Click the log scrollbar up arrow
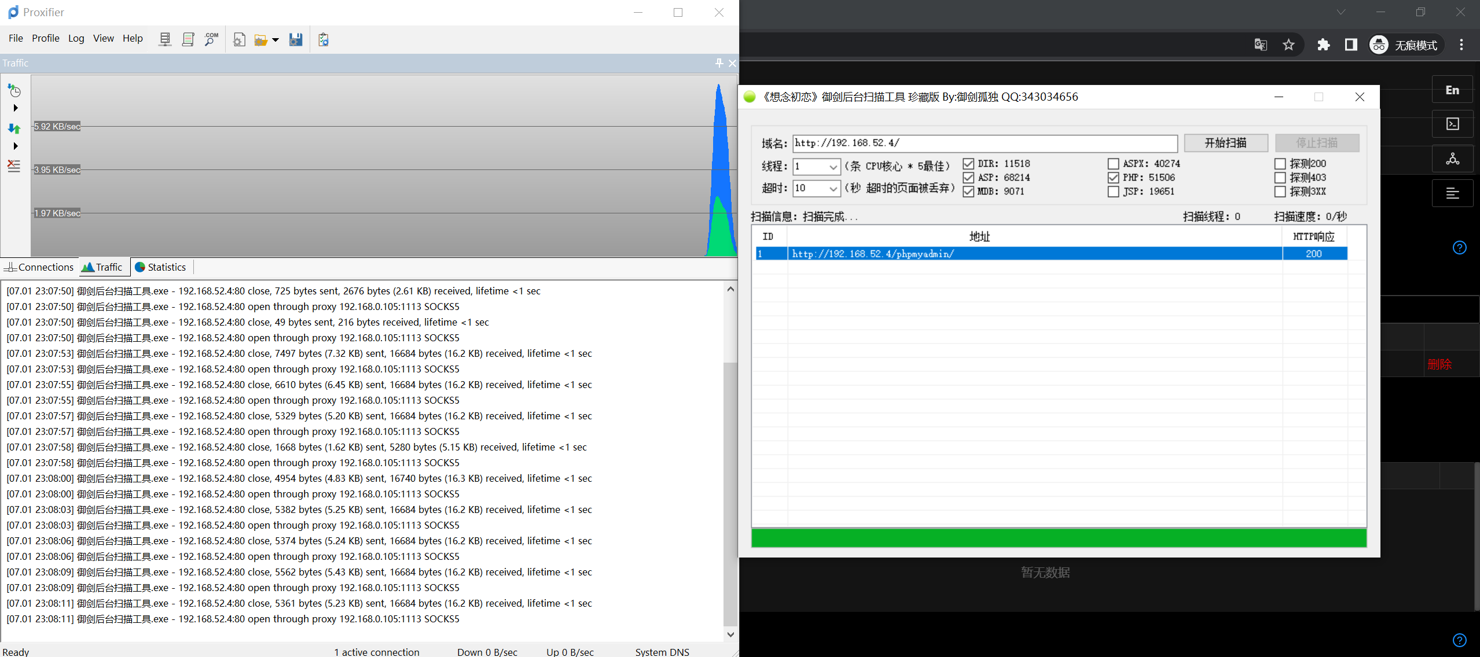 click(730, 289)
